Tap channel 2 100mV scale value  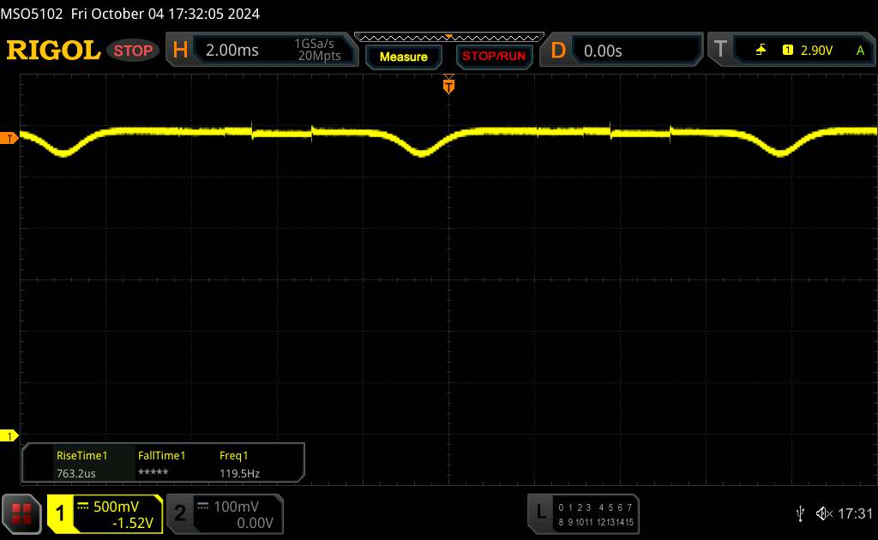(x=237, y=507)
